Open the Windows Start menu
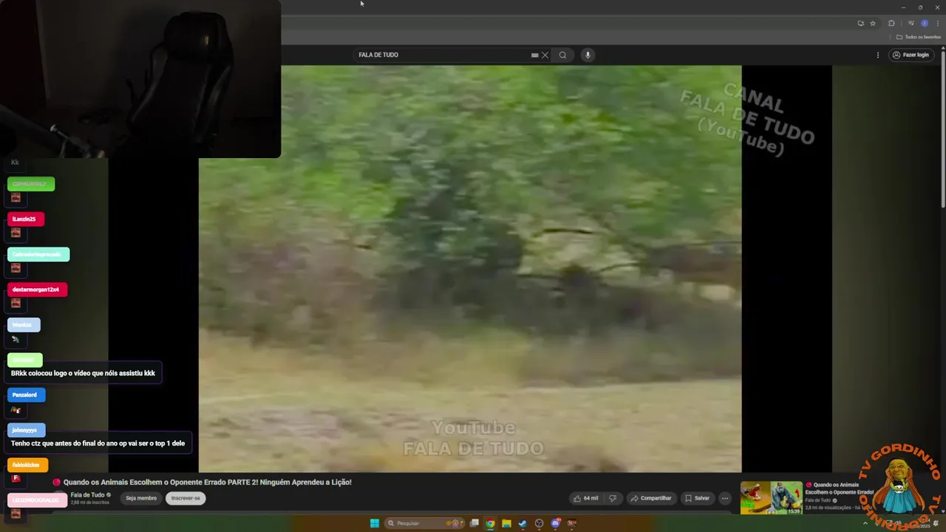The width and height of the screenshot is (946, 532). (x=375, y=523)
